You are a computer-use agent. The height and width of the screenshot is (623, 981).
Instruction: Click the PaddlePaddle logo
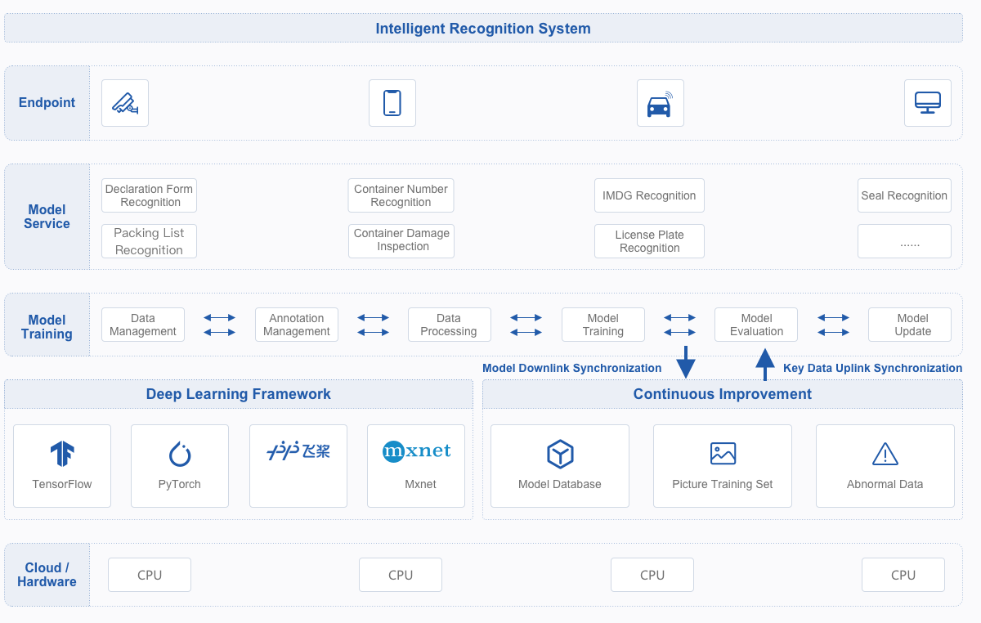pyautogui.click(x=298, y=450)
